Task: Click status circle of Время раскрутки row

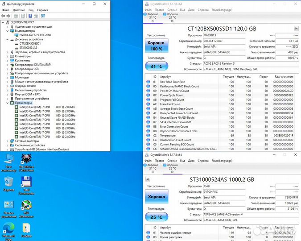Action: click(x=148, y=237)
